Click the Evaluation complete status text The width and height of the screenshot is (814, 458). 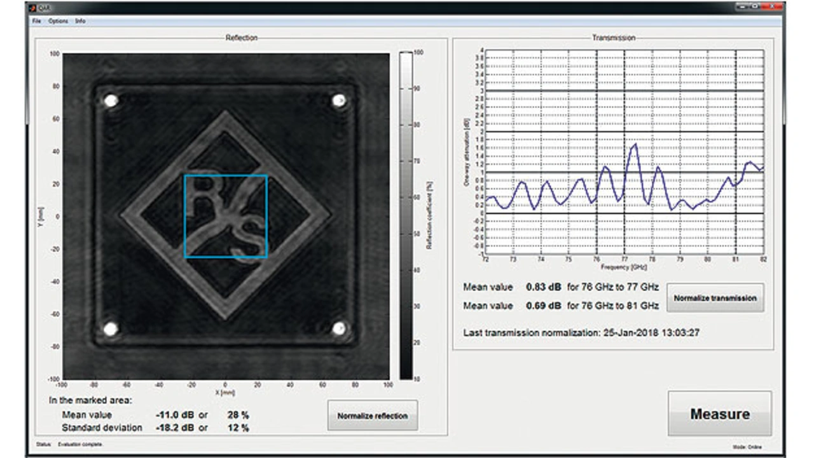(x=80, y=445)
